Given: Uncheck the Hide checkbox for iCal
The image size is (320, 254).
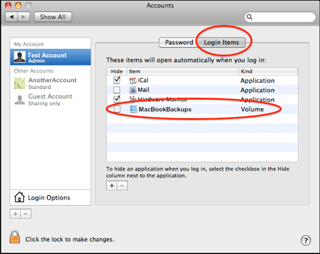Looking at the screenshot, I should click(x=116, y=80).
